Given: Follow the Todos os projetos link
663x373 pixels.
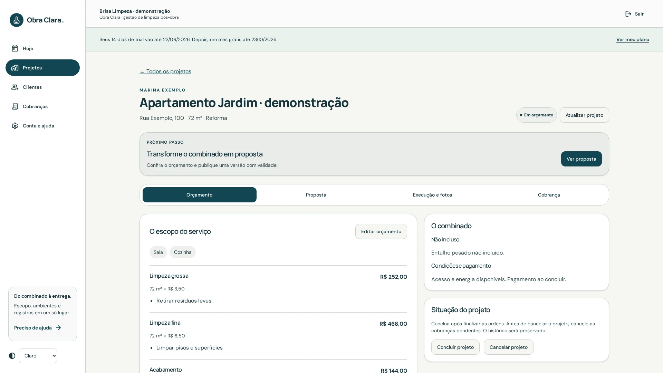Looking at the screenshot, I should coord(165,71).
